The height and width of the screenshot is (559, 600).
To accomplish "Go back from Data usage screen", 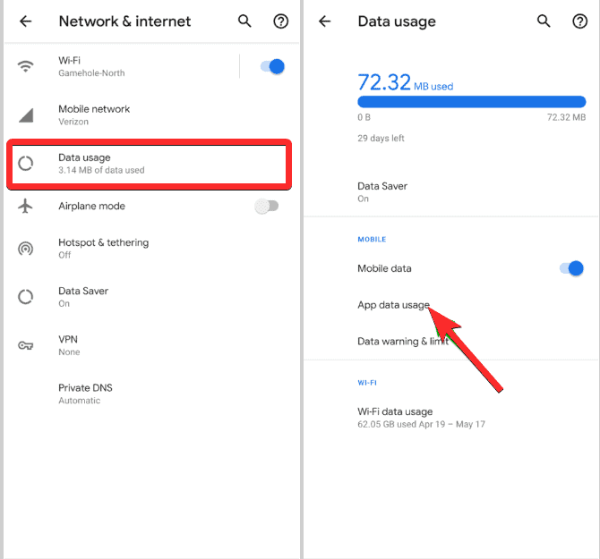I will [324, 21].
